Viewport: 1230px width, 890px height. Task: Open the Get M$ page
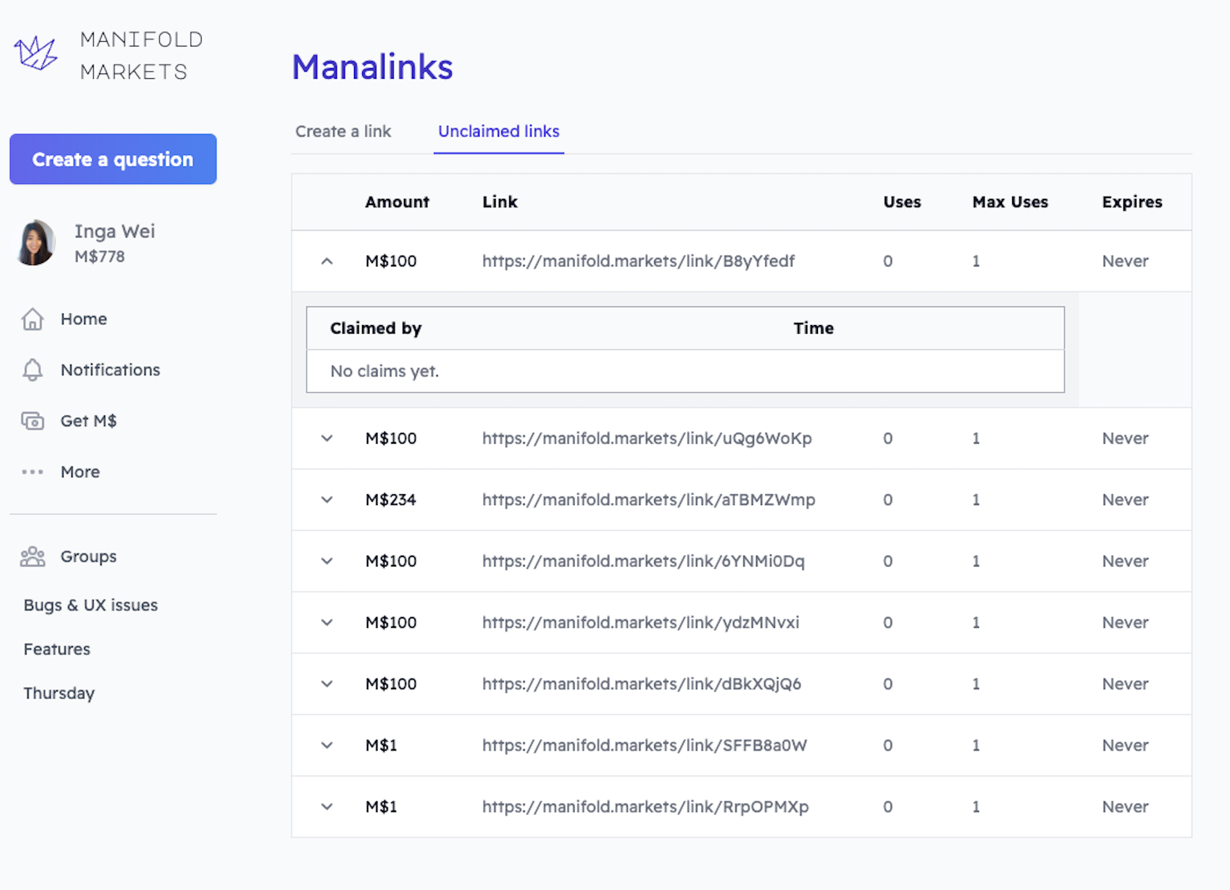88,421
